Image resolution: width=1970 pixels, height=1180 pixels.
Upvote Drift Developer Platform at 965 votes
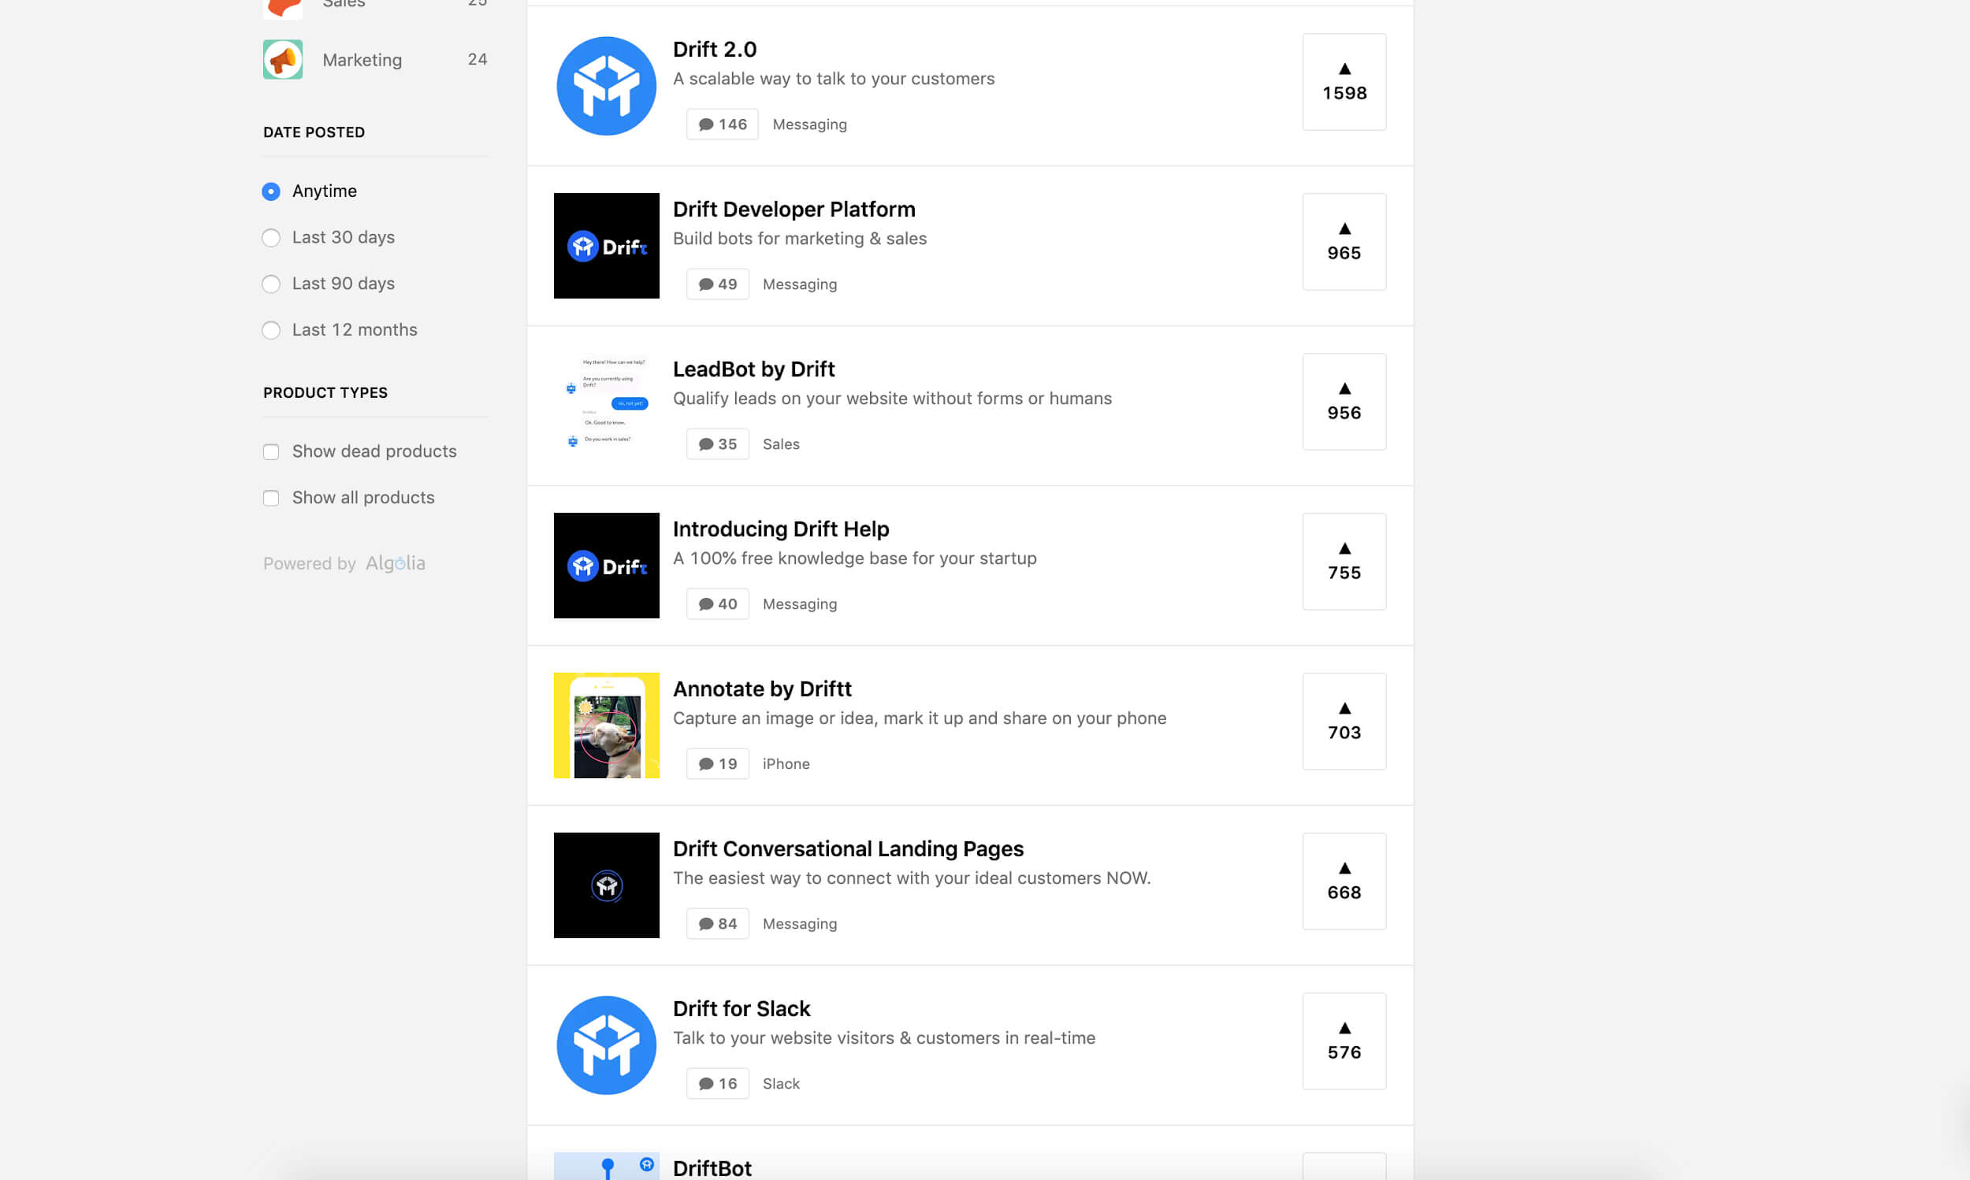[1344, 242]
